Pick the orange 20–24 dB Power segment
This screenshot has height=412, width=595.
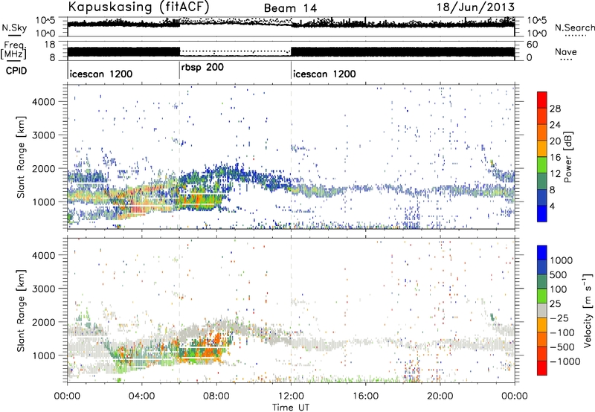tap(542, 132)
